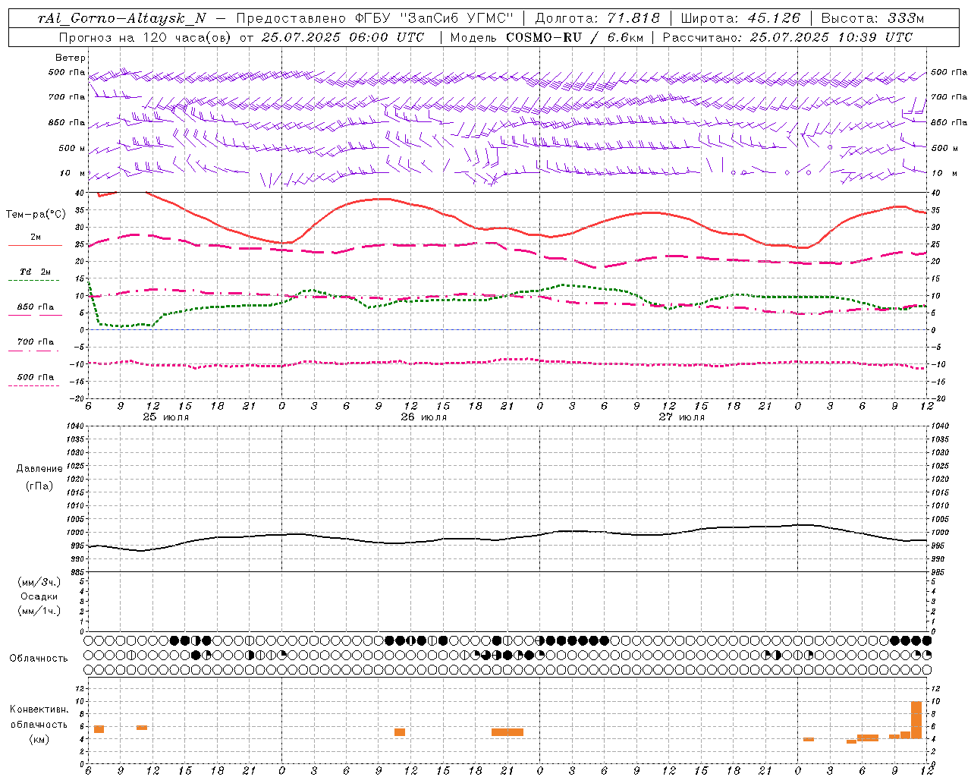Image resolution: width=971 pixels, height=777 pixels.
Task: Click the right-side wind label '700 гПа'
Action: [949, 97]
